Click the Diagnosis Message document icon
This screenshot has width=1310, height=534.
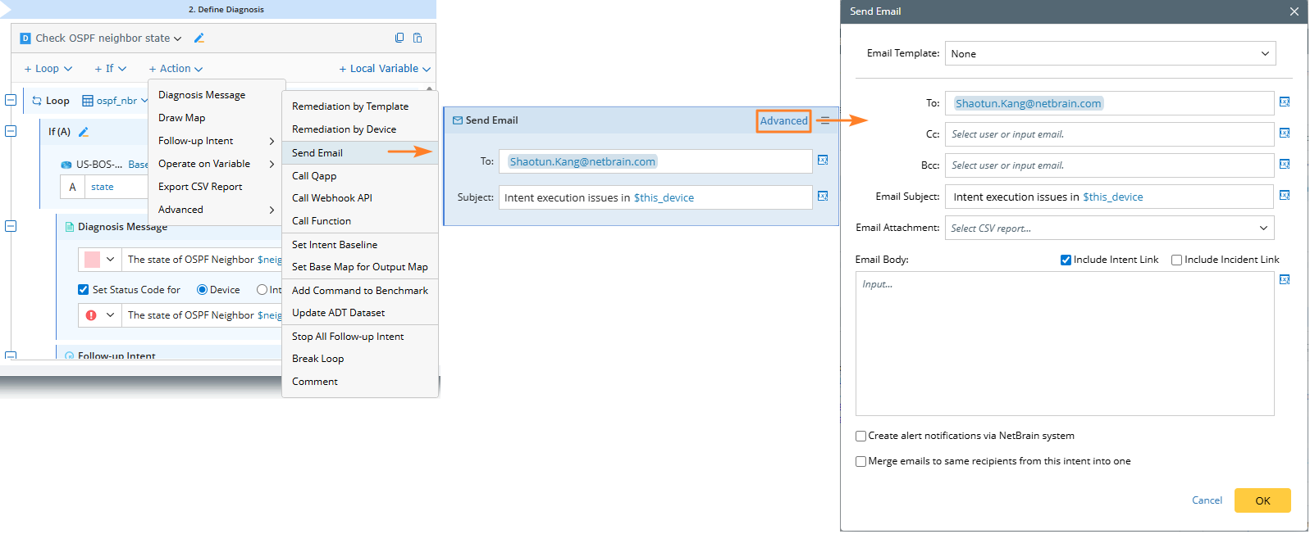tap(70, 227)
